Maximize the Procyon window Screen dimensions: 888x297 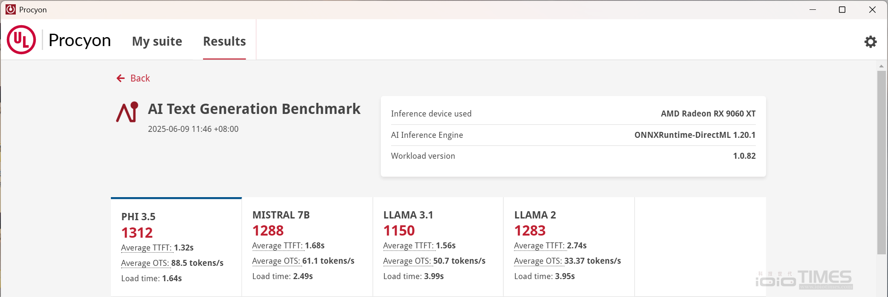pyautogui.click(x=842, y=9)
